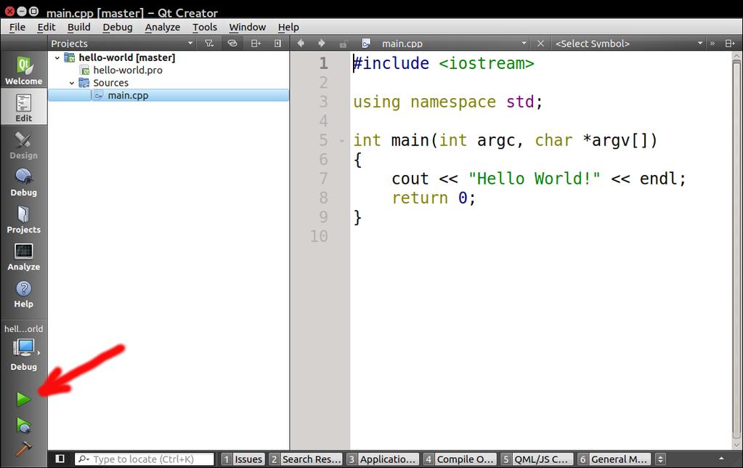This screenshot has height=468, width=743.
Task: Close the main.cpp document
Action: (x=540, y=43)
